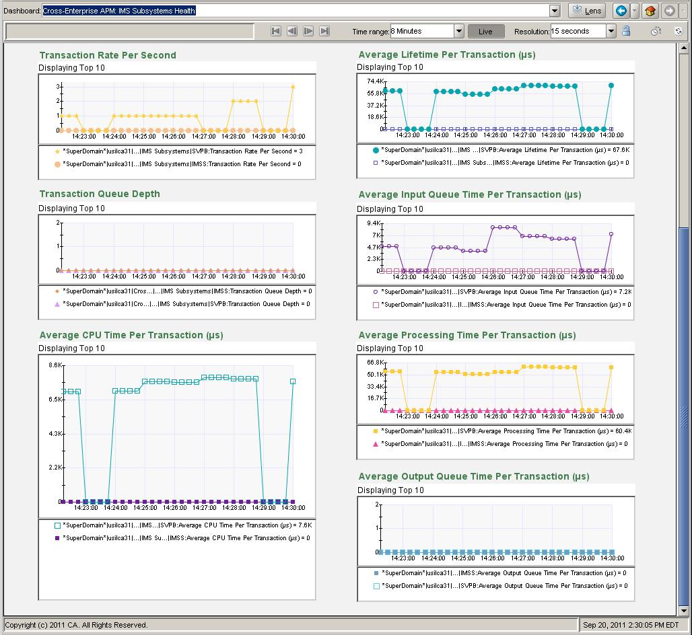Select IMSS Average Processing Time legend entry

coord(500,444)
